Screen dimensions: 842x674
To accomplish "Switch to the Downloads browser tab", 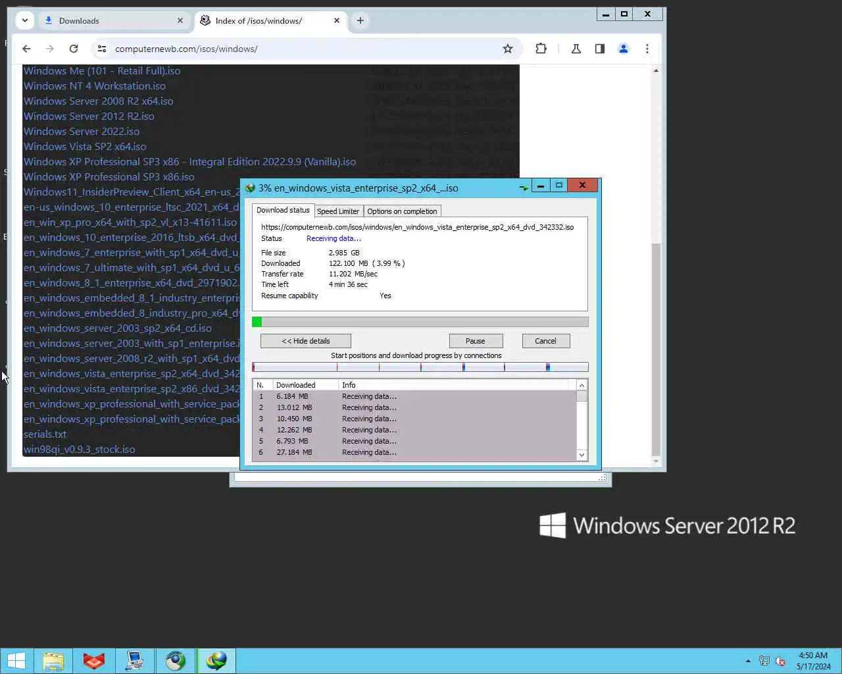I will click(x=114, y=20).
